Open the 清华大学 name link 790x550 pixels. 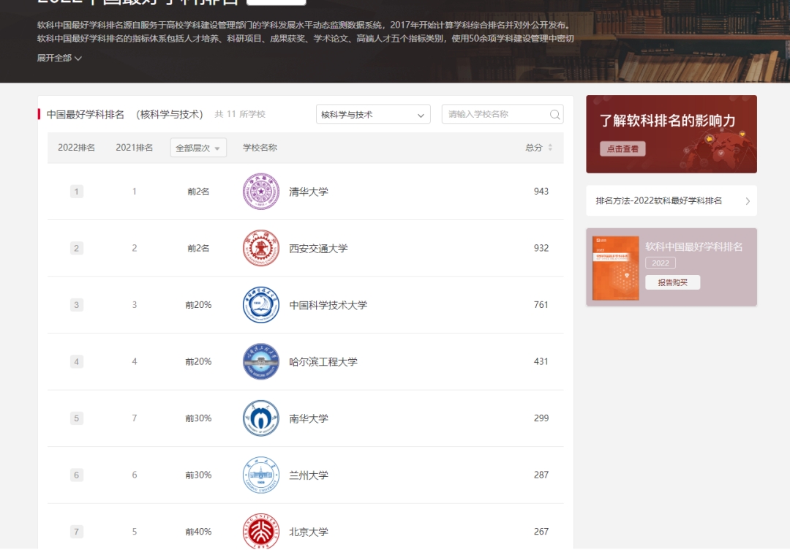coord(309,192)
